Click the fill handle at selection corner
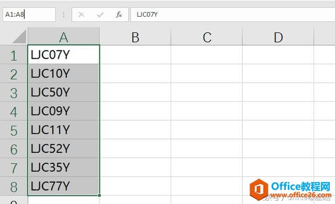 [x=99, y=195]
